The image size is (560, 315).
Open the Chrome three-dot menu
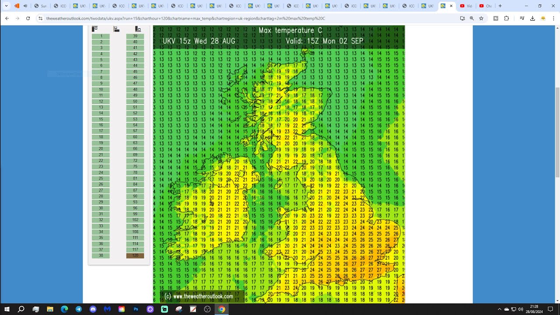pyautogui.click(x=553, y=18)
